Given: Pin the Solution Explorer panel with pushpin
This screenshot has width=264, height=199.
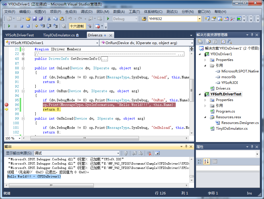Looking at the screenshot, I should (252, 35).
